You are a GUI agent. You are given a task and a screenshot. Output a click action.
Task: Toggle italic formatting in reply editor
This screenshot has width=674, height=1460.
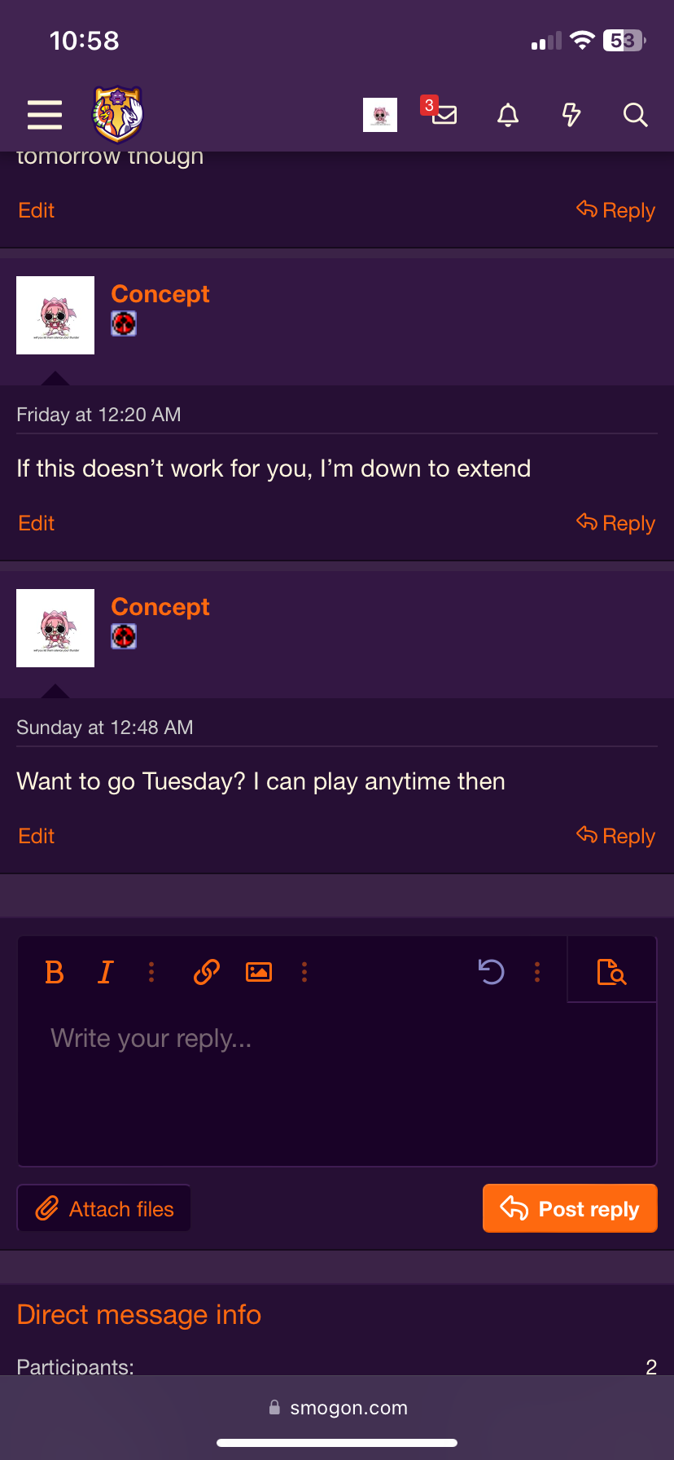pyautogui.click(x=105, y=972)
